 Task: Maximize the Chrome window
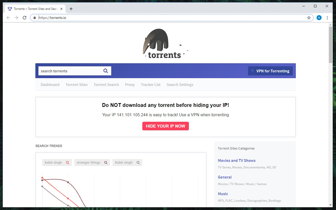315,6
